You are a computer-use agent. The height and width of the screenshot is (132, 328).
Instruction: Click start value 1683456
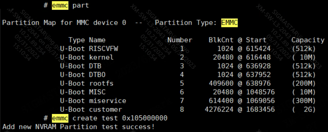click(260, 109)
